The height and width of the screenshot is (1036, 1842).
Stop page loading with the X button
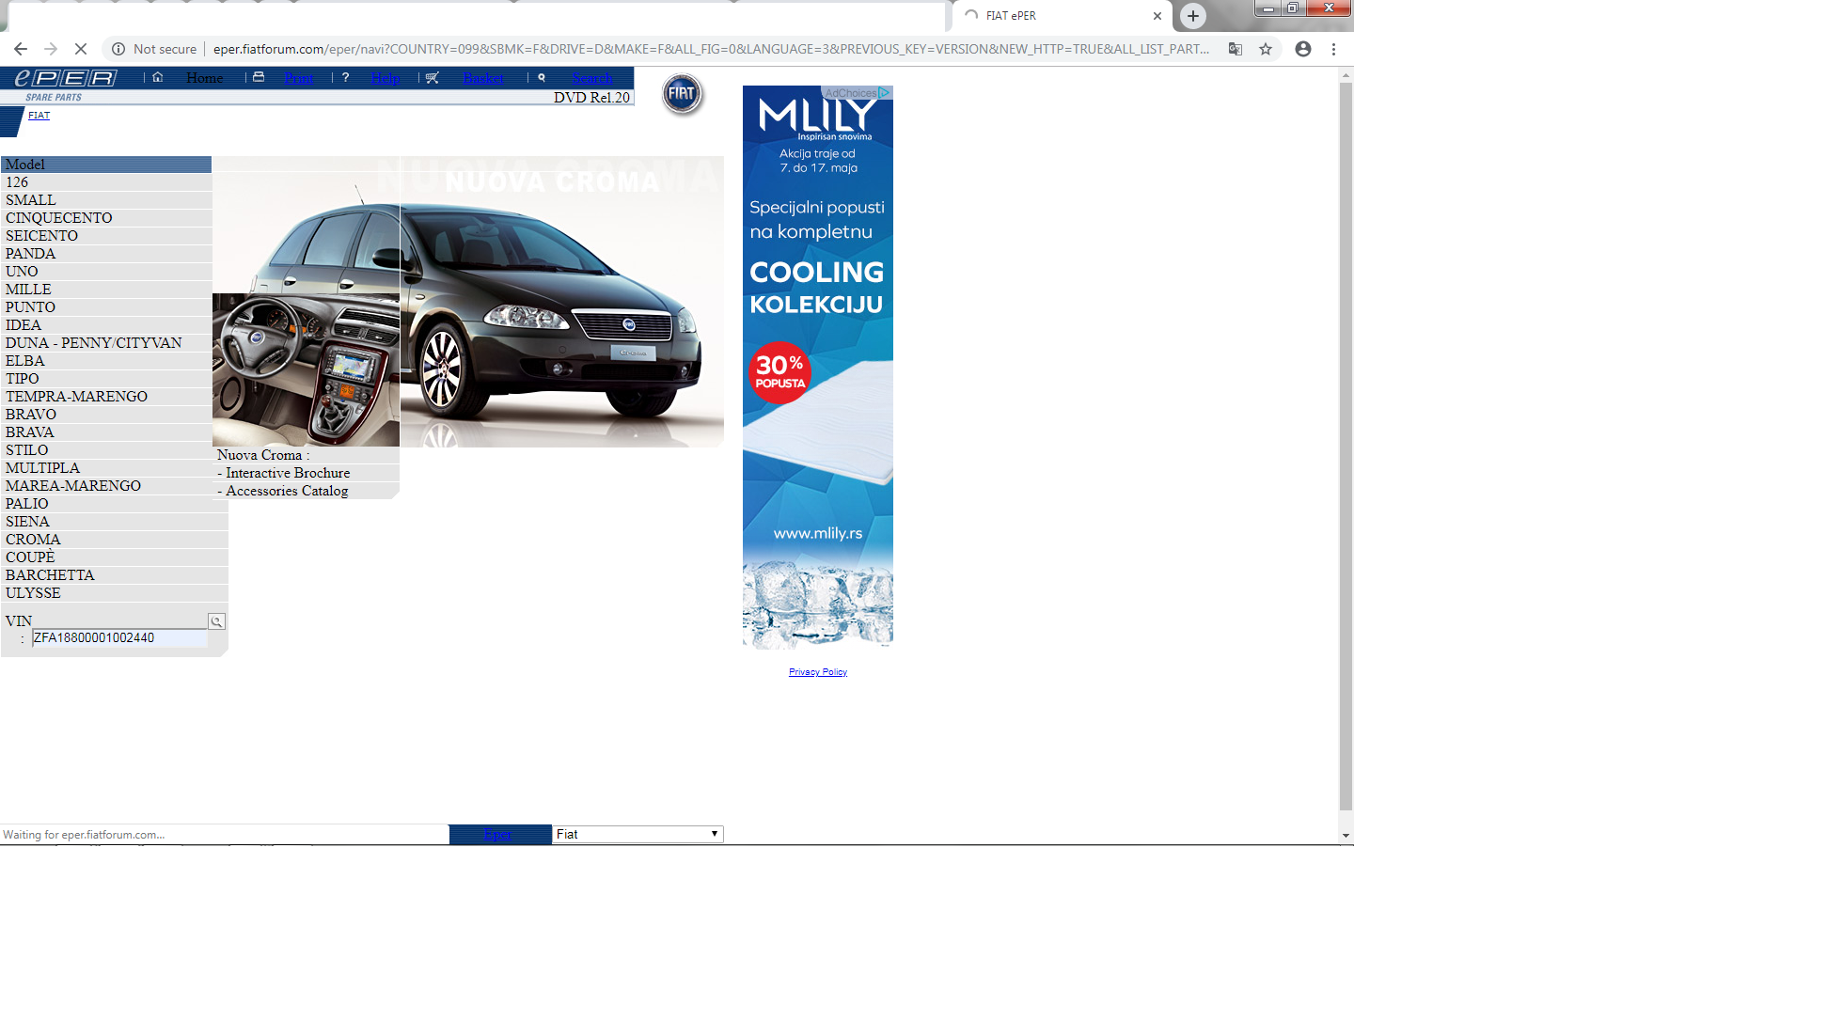(81, 49)
